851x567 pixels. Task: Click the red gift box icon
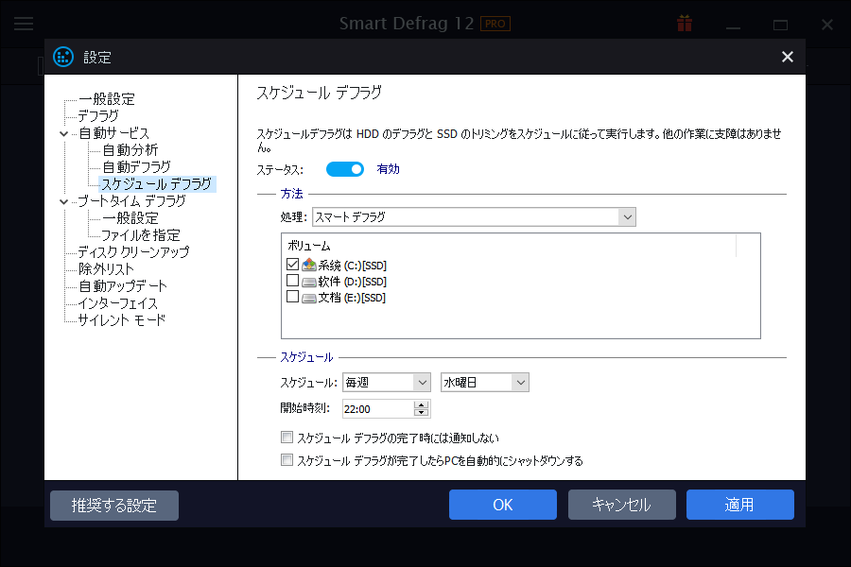[685, 24]
